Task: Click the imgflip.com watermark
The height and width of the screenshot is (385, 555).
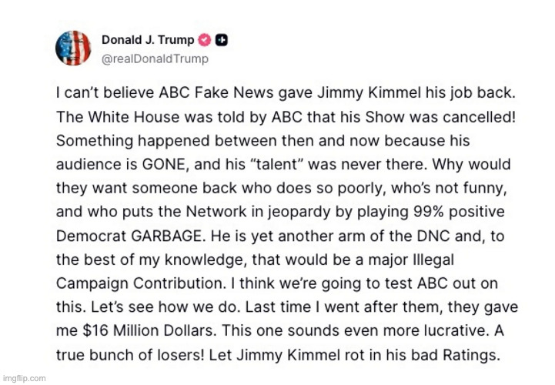Action: tap(23, 378)
